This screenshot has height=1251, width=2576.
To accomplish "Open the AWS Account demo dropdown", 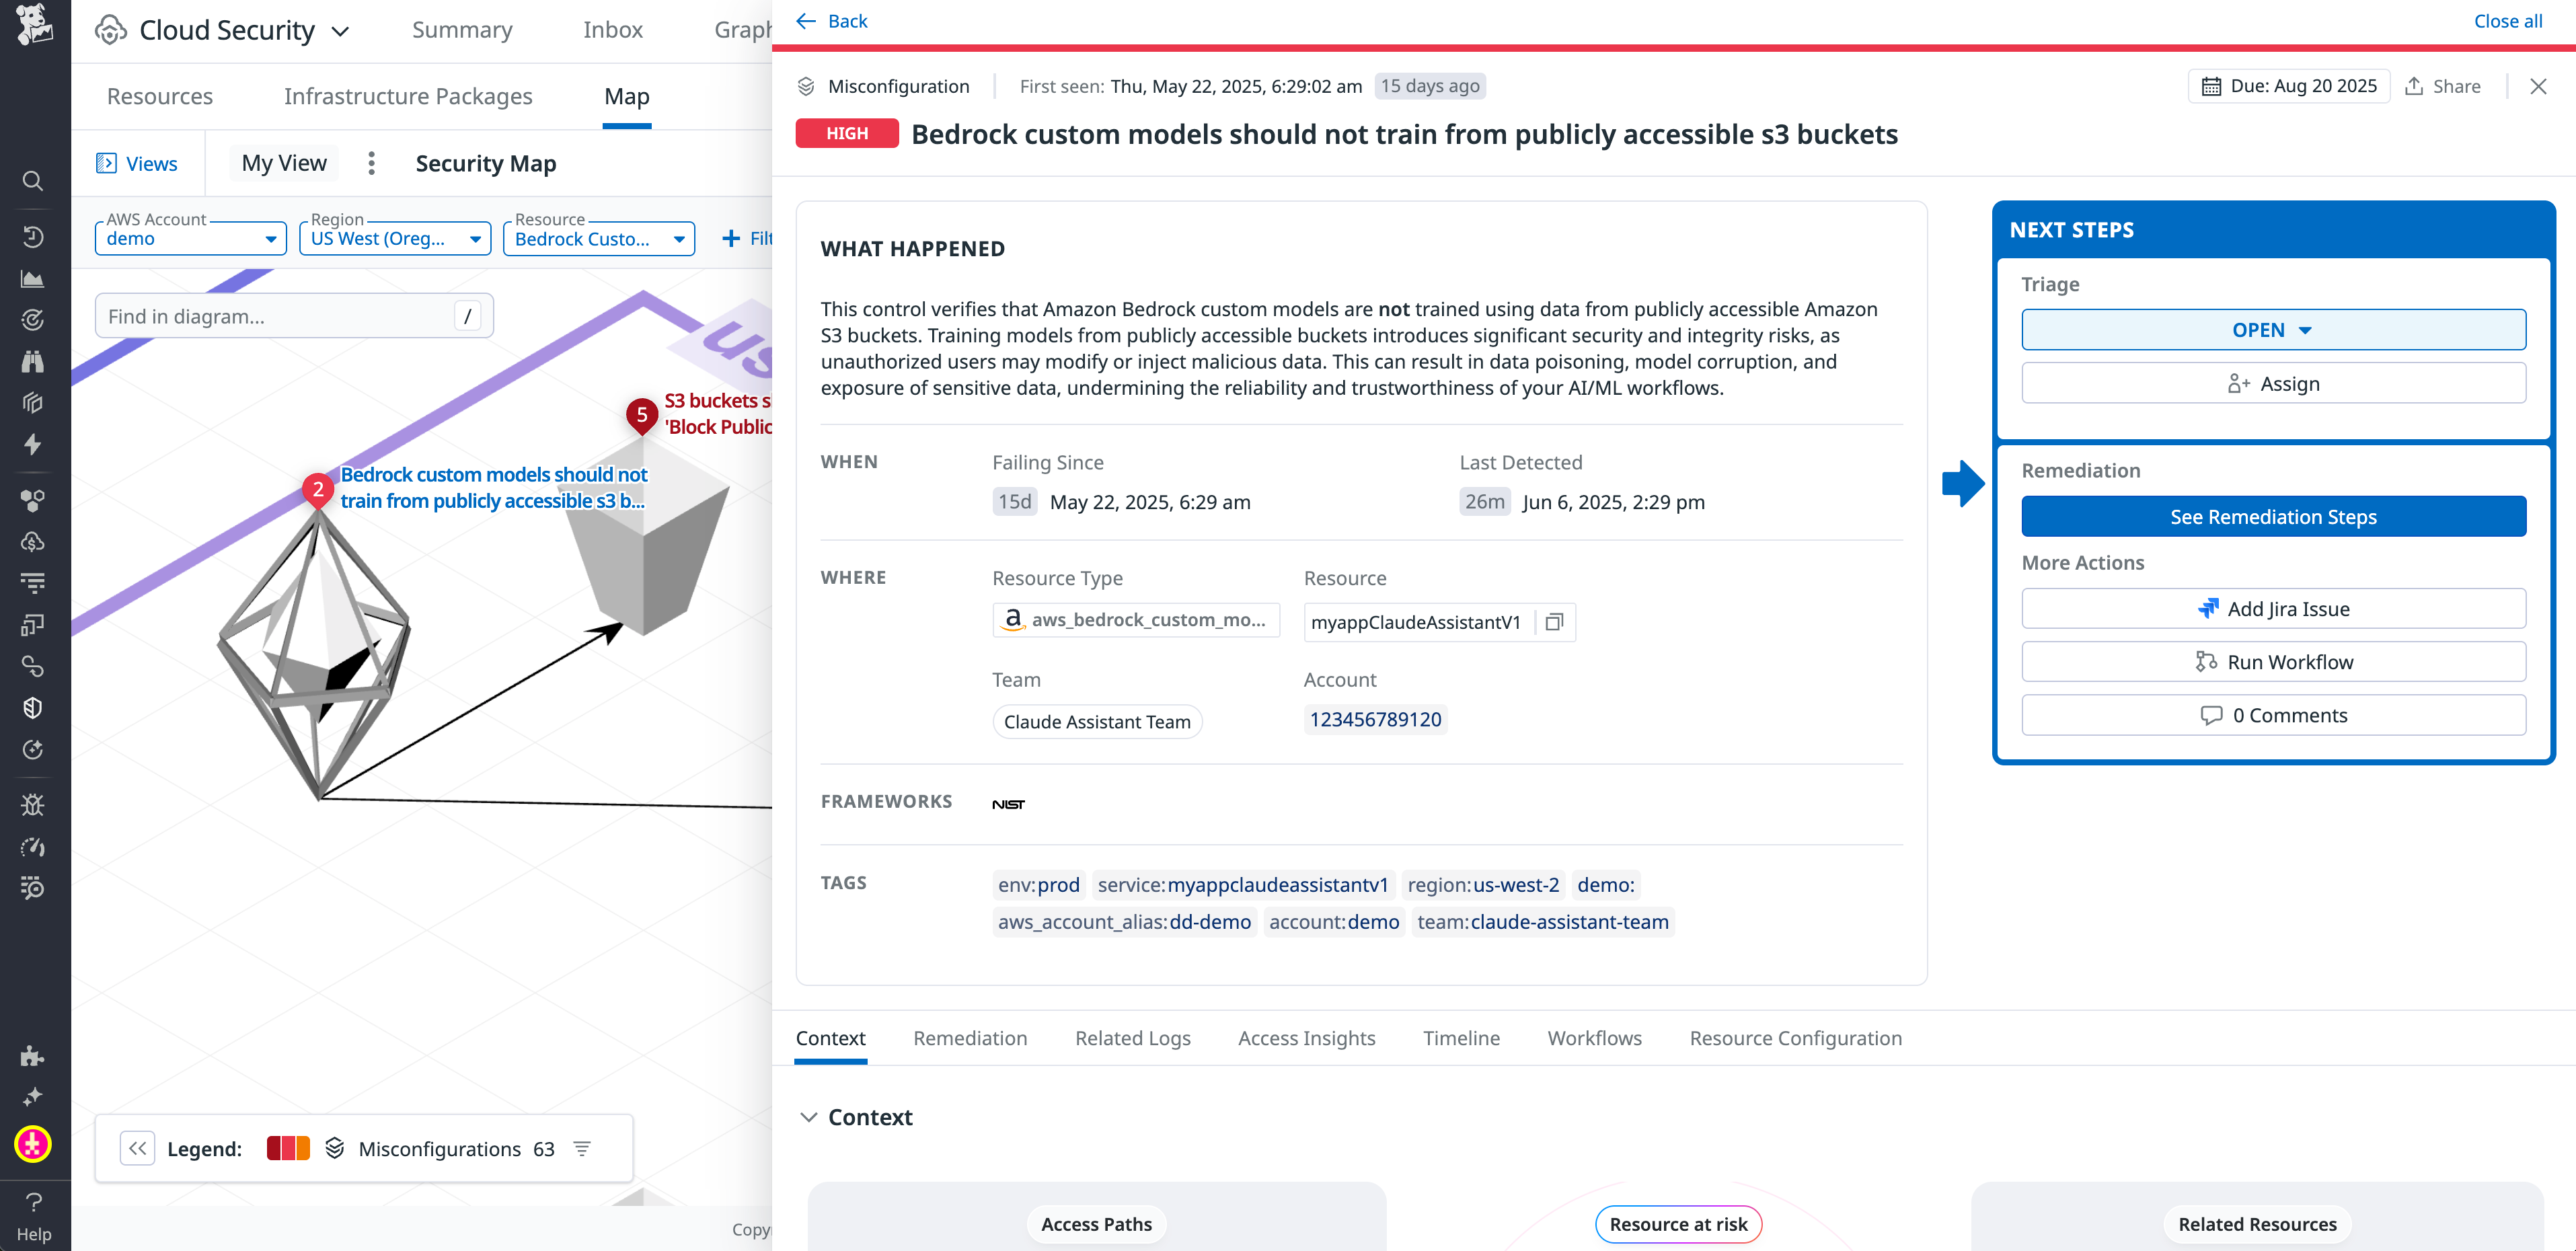I will click(190, 238).
